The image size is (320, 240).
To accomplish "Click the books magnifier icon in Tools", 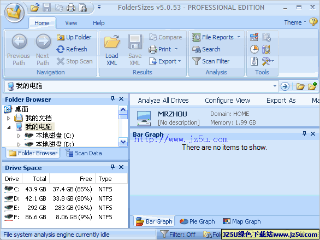I will coord(266,49).
